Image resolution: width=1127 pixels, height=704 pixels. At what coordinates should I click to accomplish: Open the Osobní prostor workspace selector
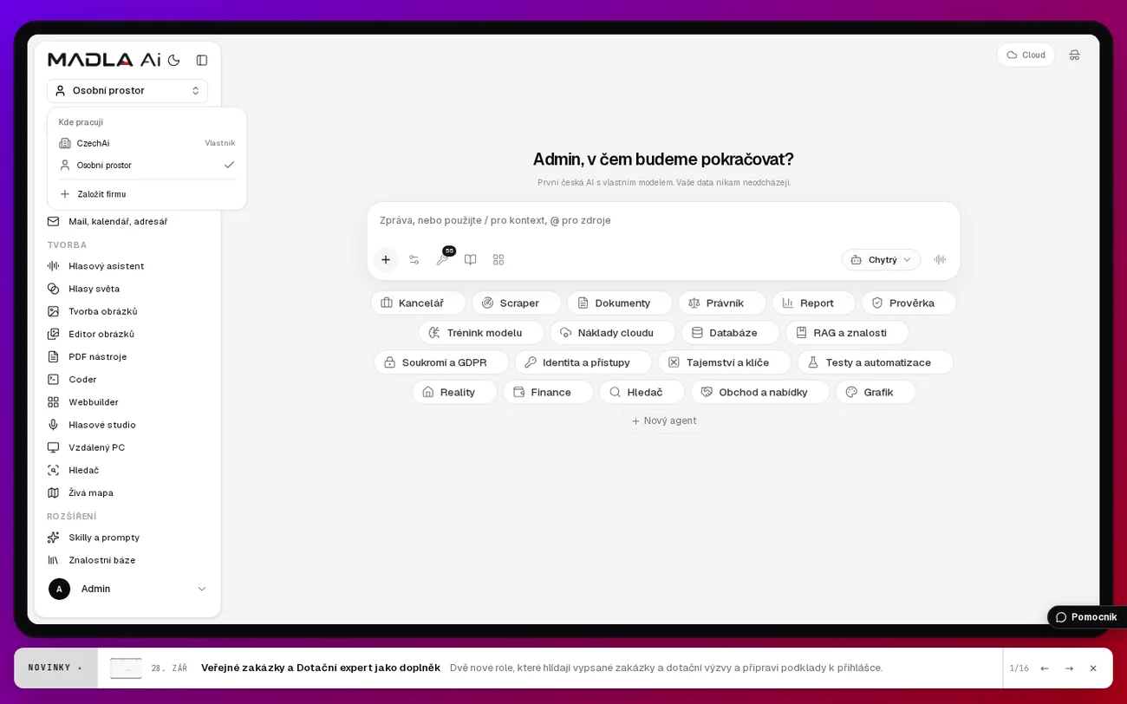(x=127, y=90)
